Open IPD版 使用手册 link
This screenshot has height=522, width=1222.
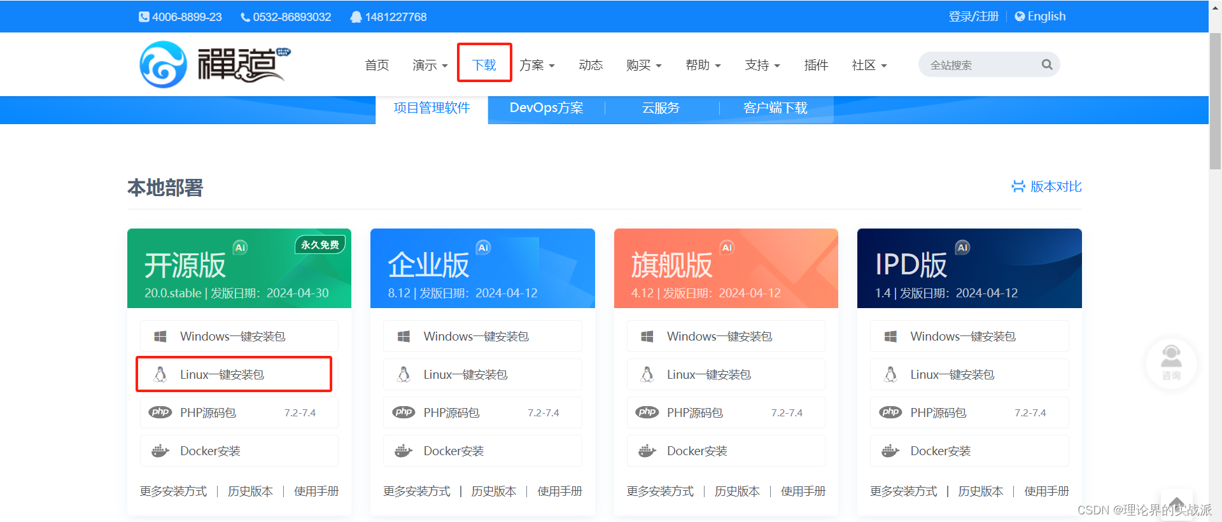(x=1046, y=491)
